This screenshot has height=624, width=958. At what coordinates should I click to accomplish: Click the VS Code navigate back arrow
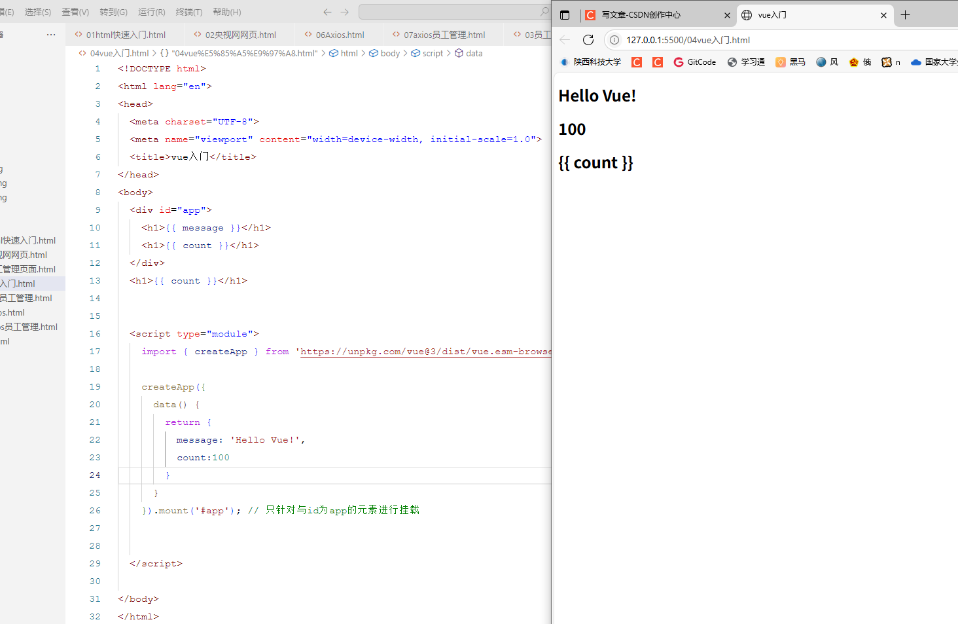(x=328, y=12)
